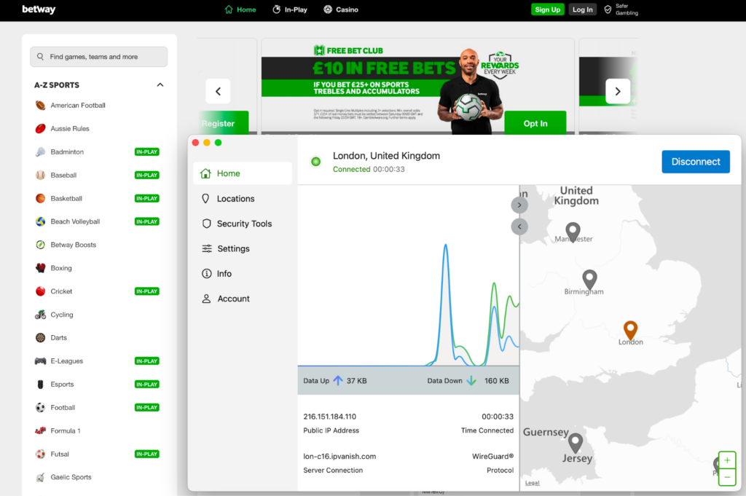Screen dimensions: 746x496
Task: Click the Football sport label
Action: (63, 408)
